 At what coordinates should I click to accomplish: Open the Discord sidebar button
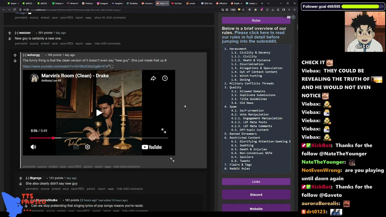pos(256,195)
